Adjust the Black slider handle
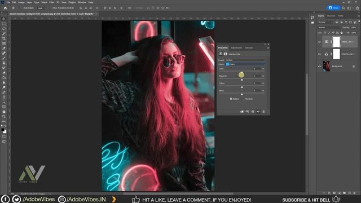The height and width of the screenshot is (203, 361). pos(242,94)
